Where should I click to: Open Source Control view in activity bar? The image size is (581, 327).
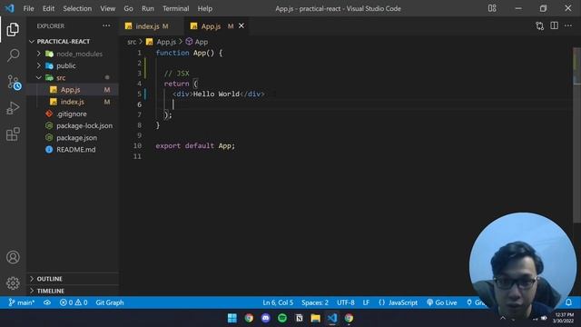pyautogui.click(x=14, y=83)
